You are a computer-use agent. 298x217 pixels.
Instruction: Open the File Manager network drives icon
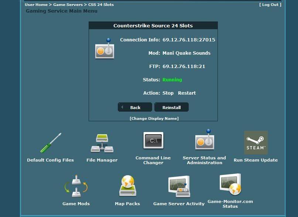102,143
